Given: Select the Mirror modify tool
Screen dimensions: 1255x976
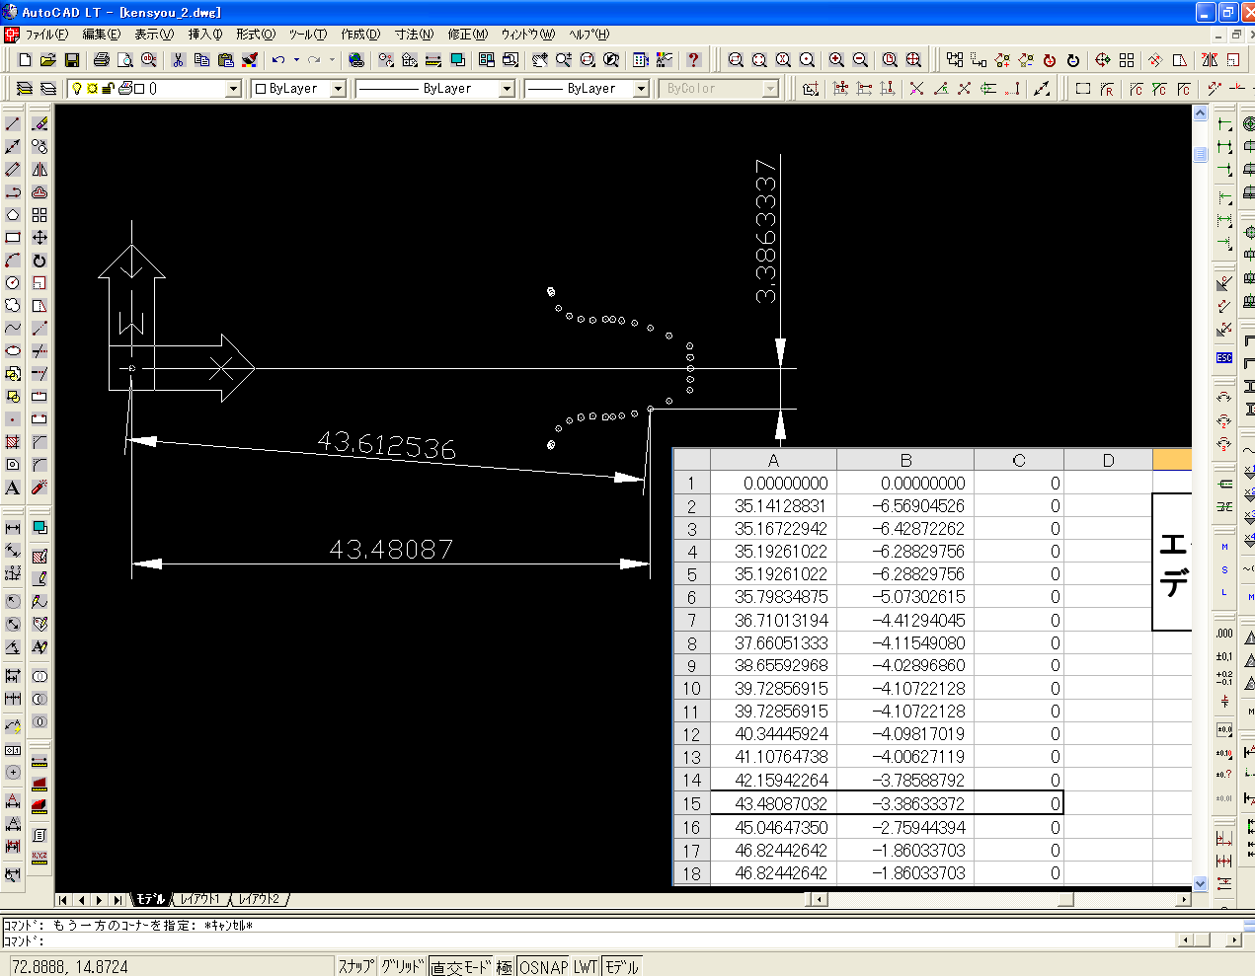Looking at the screenshot, I should [x=39, y=170].
